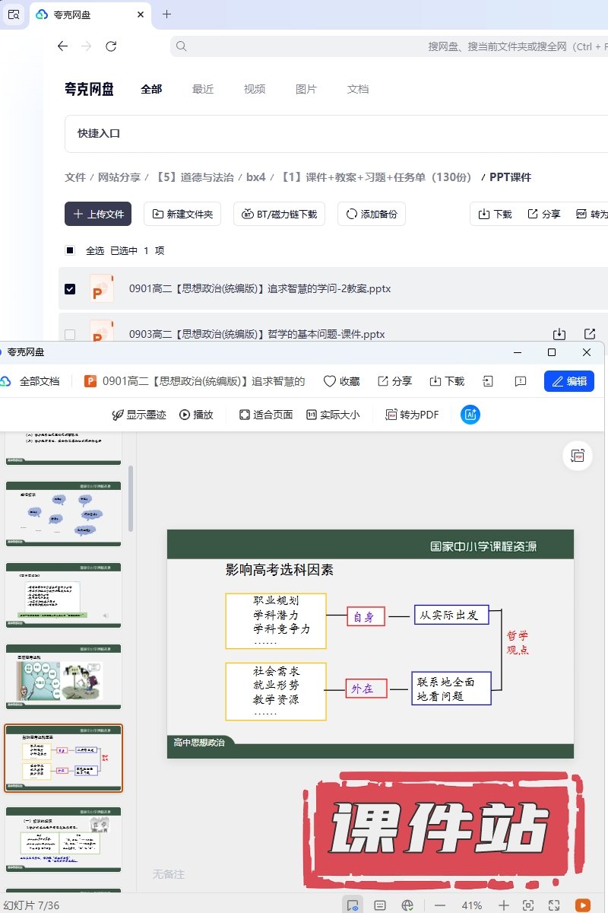The width and height of the screenshot is (608, 913).
Task: Click the slide thumbnail panel scrollbar
Action: click(x=131, y=498)
